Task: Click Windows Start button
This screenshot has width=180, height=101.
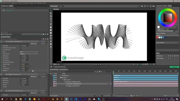Action: point(2,99)
